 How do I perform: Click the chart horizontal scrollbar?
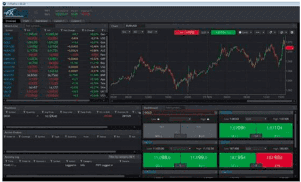[270, 101]
